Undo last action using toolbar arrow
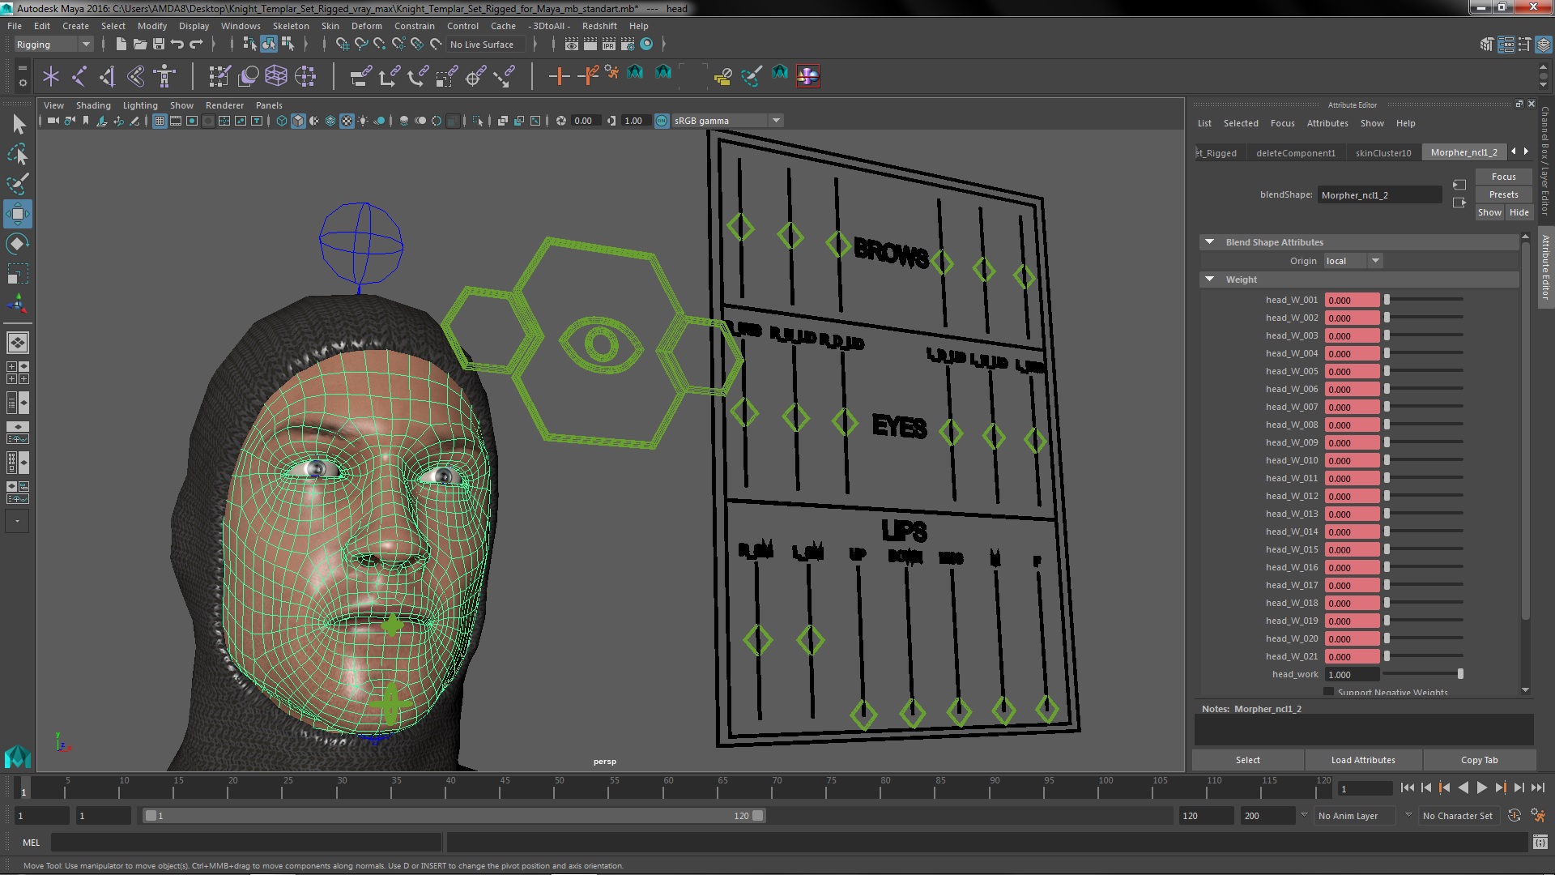Screen dimensions: 1555x875 pos(177,45)
